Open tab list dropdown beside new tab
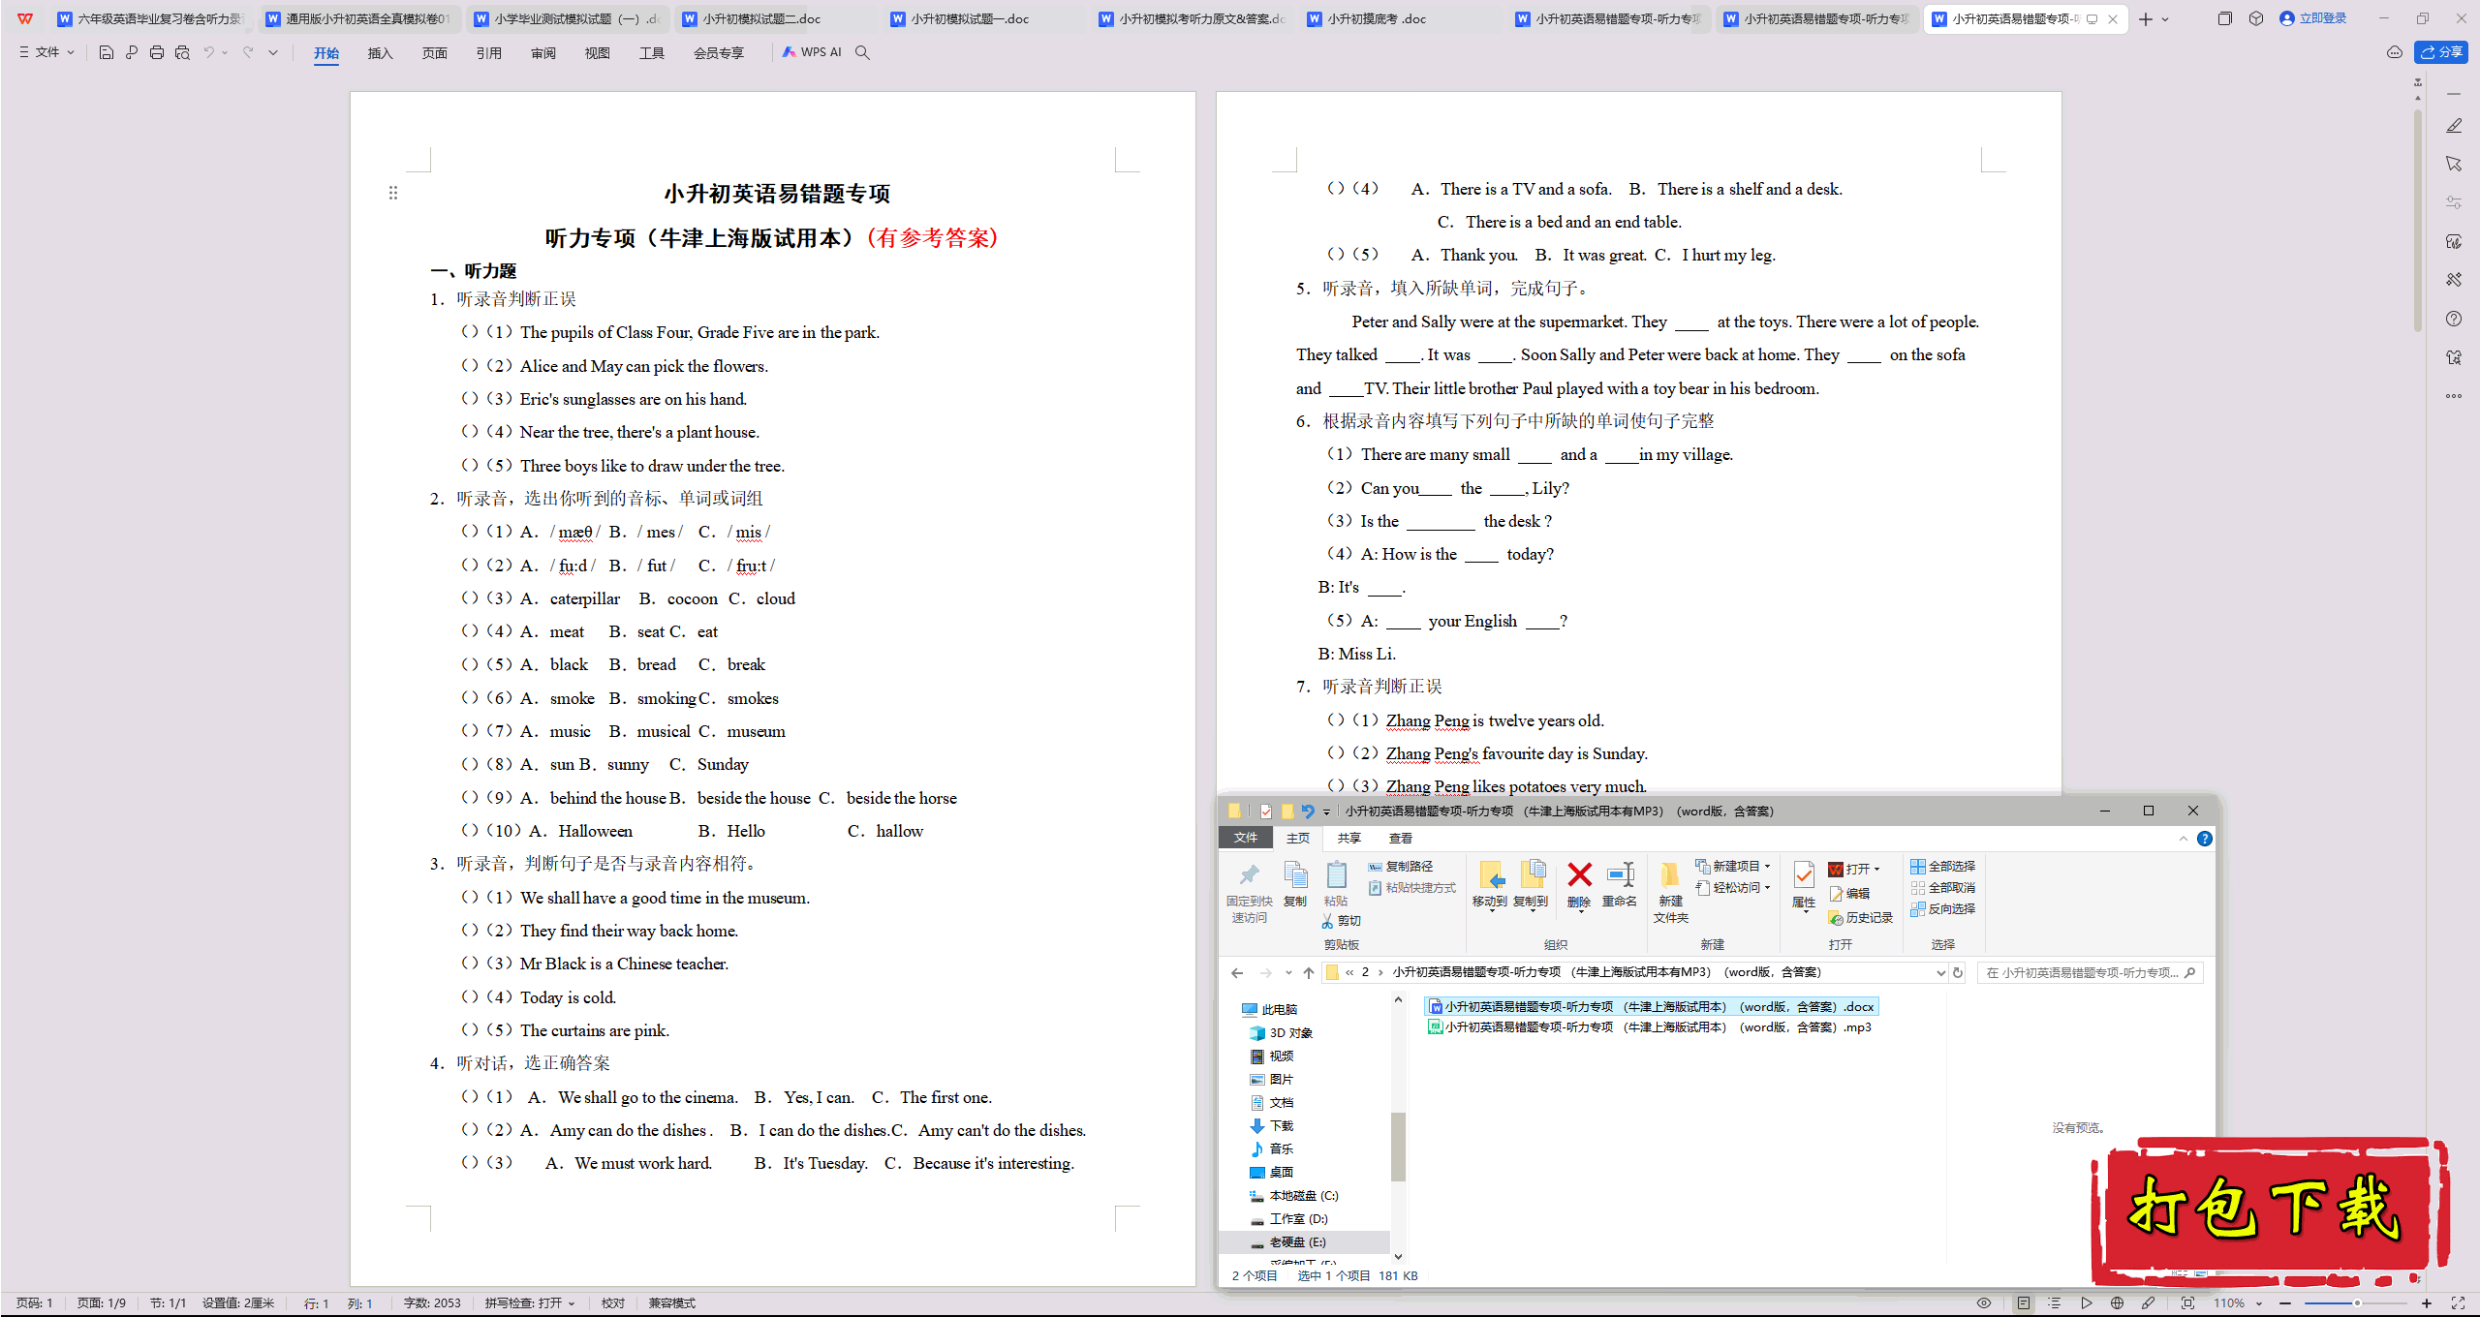This screenshot has height=1317, width=2480. click(2165, 19)
